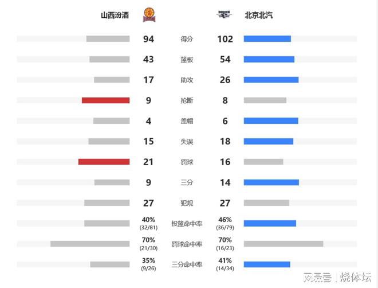Click the blue 三分 bar for 北京北汽

[271, 182]
